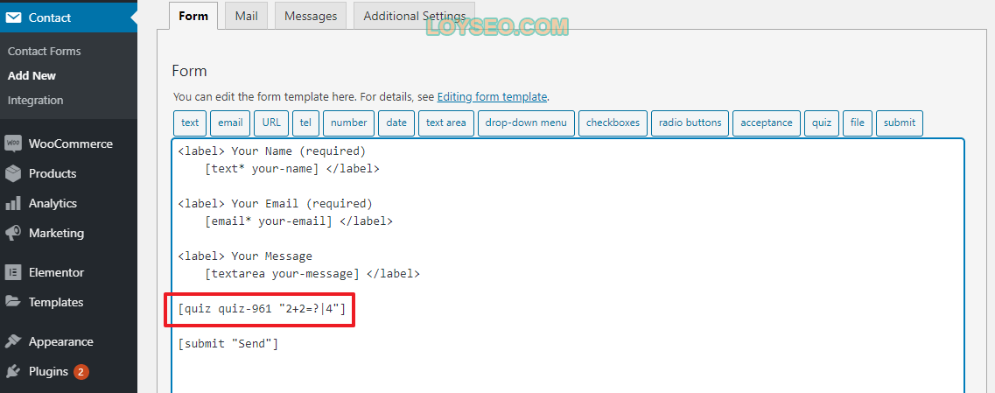Go to Contact Forms submenu
The height and width of the screenshot is (393, 995).
click(x=45, y=51)
